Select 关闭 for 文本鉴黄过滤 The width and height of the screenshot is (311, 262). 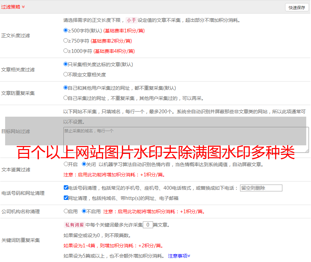[84, 164]
